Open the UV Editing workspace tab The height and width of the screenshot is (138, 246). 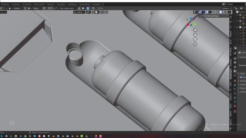tap(27, 5)
